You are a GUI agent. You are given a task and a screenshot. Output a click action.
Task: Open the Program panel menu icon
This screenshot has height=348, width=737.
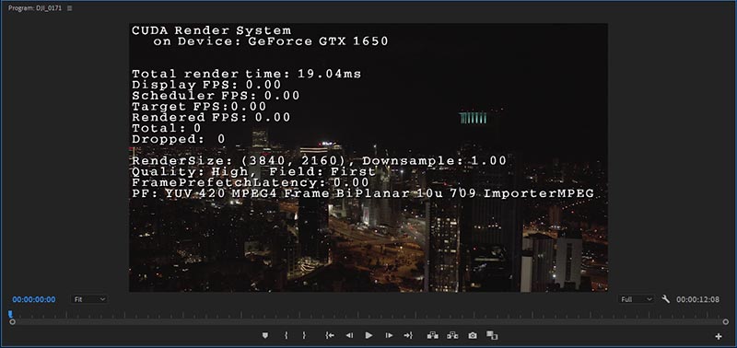point(70,8)
